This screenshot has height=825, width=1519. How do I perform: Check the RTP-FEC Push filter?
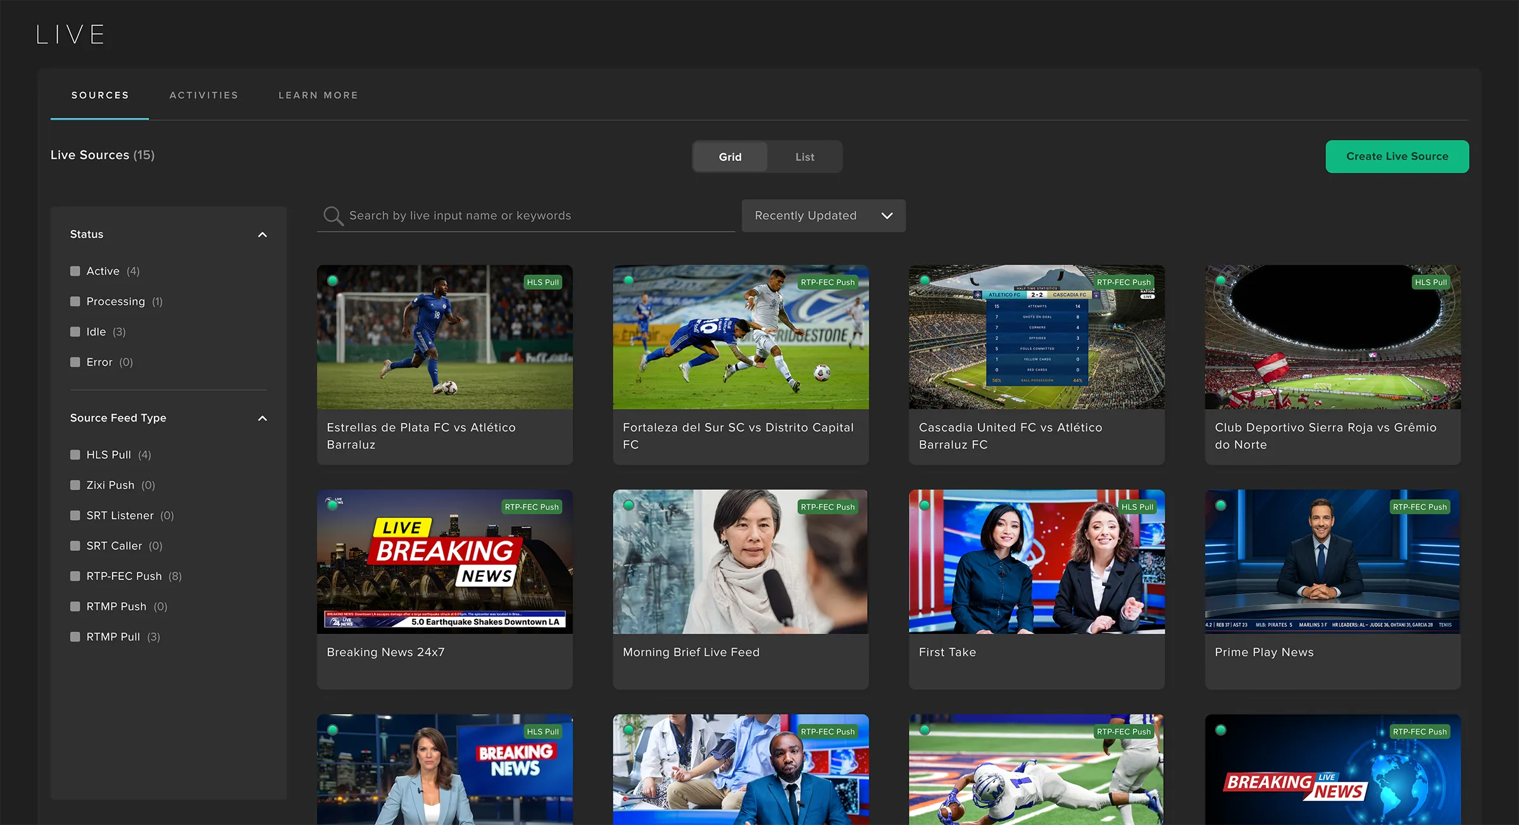pyautogui.click(x=75, y=576)
